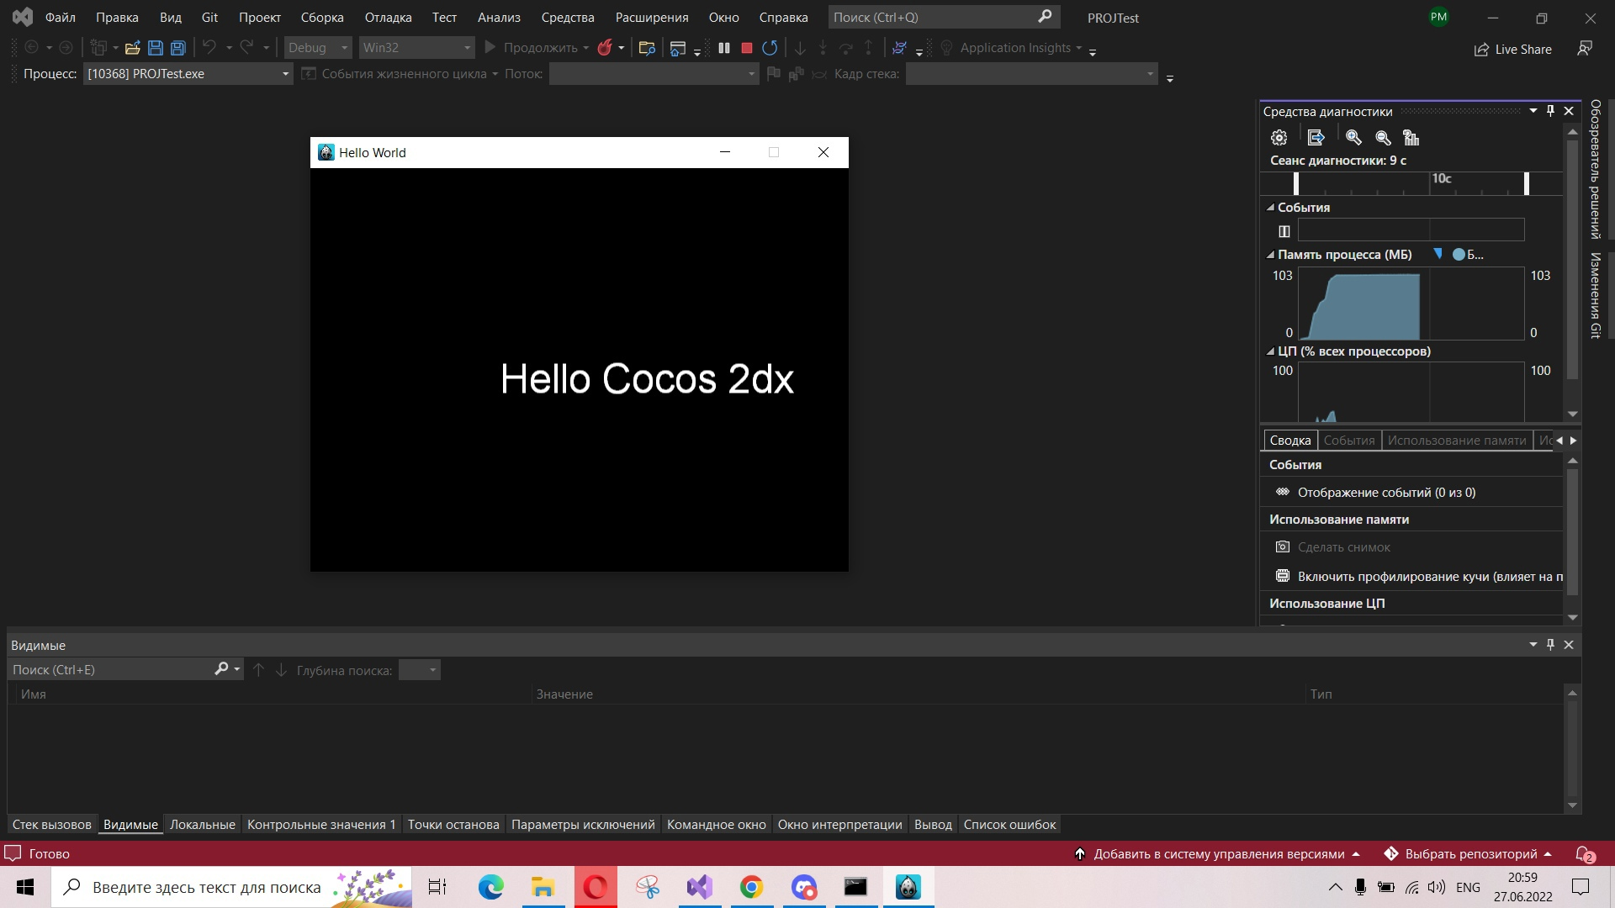Pin the Видимые panel
This screenshot has height=908, width=1615.
pos(1551,645)
